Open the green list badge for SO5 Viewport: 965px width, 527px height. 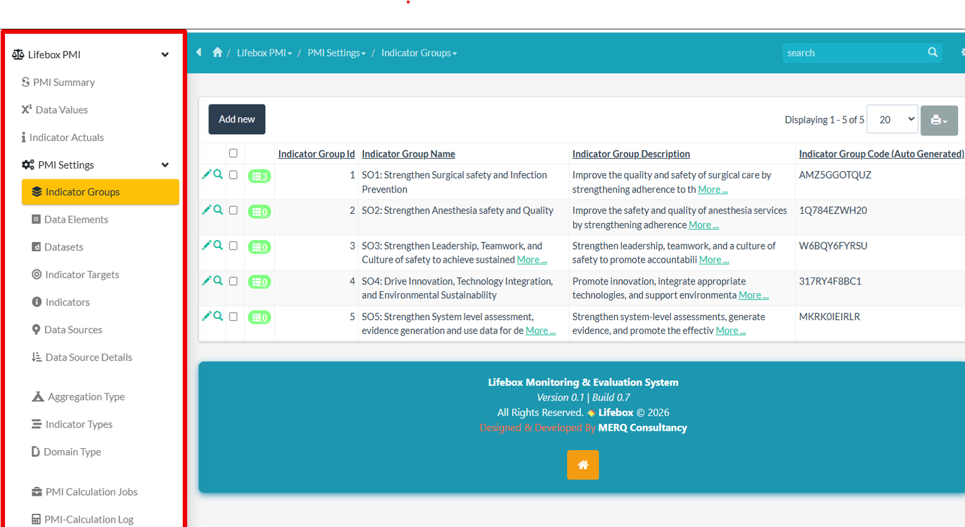[259, 318]
